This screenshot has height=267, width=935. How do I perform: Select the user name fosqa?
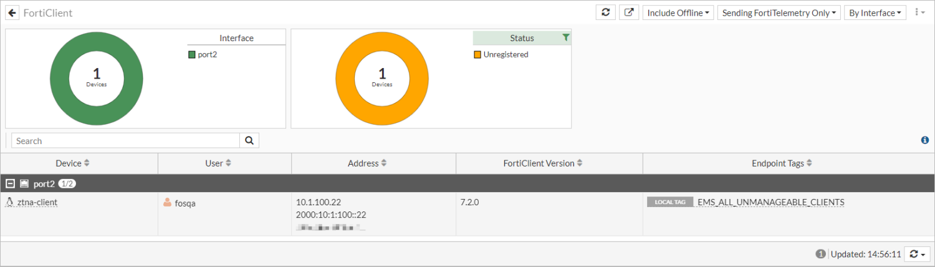click(186, 203)
